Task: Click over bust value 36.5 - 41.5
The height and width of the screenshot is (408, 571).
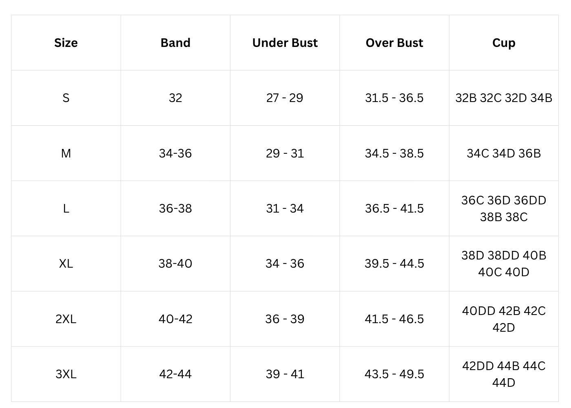Action: click(x=394, y=208)
